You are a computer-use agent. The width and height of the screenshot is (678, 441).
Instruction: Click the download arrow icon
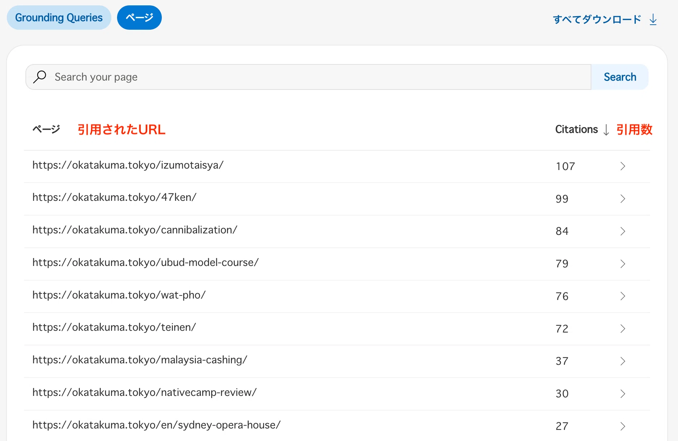(x=653, y=19)
